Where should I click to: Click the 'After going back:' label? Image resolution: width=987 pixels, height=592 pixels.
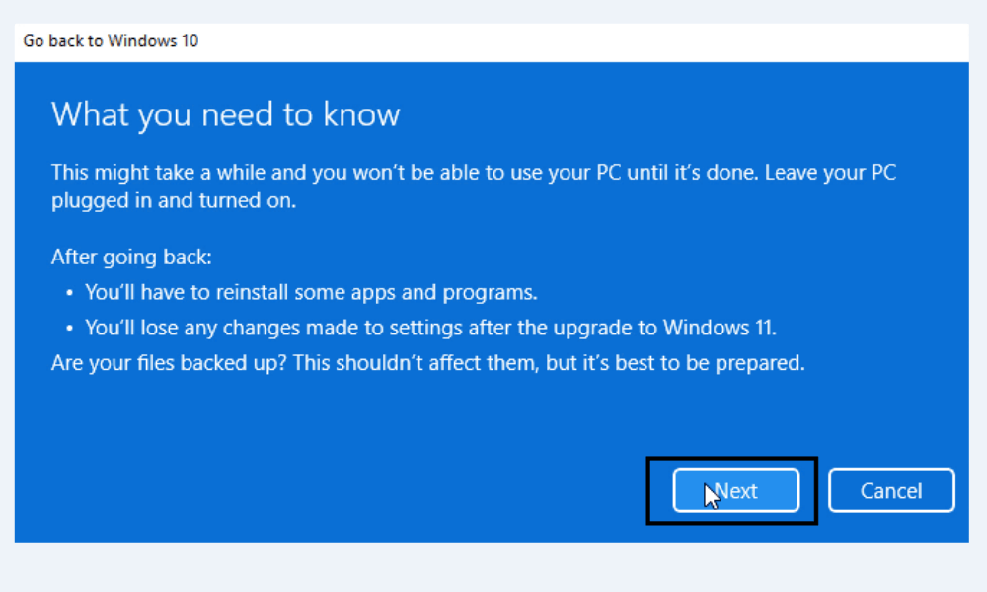pos(131,258)
